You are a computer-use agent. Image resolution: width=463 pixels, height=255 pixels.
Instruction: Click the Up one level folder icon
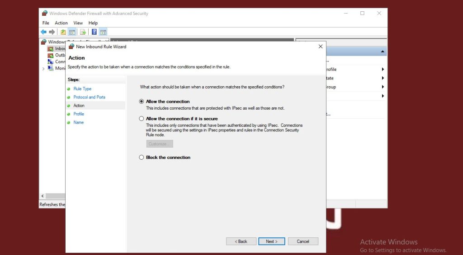(x=63, y=32)
